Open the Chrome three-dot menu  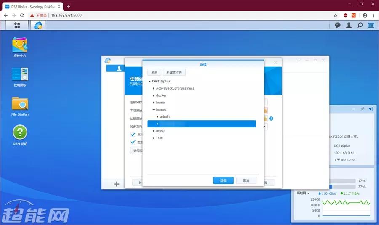[374, 16]
